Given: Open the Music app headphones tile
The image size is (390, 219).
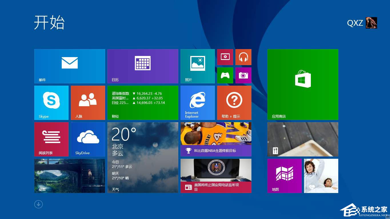Looking at the screenshot, I should [x=243, y=57].
